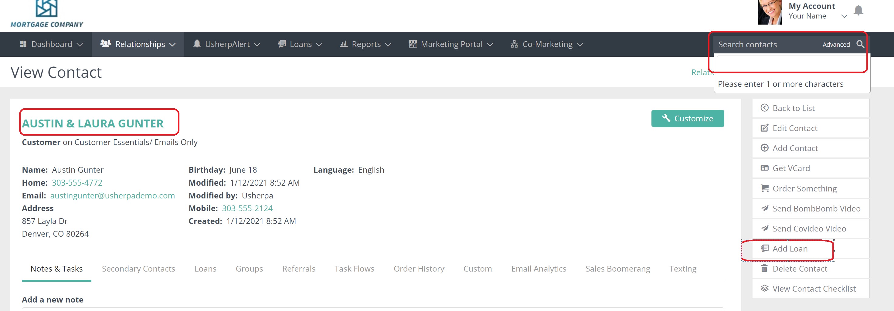Click the notification bell icon
Image resolution: width=894 pixels, height=311 pixels.
pyautogui.click(x=858, y=11)
